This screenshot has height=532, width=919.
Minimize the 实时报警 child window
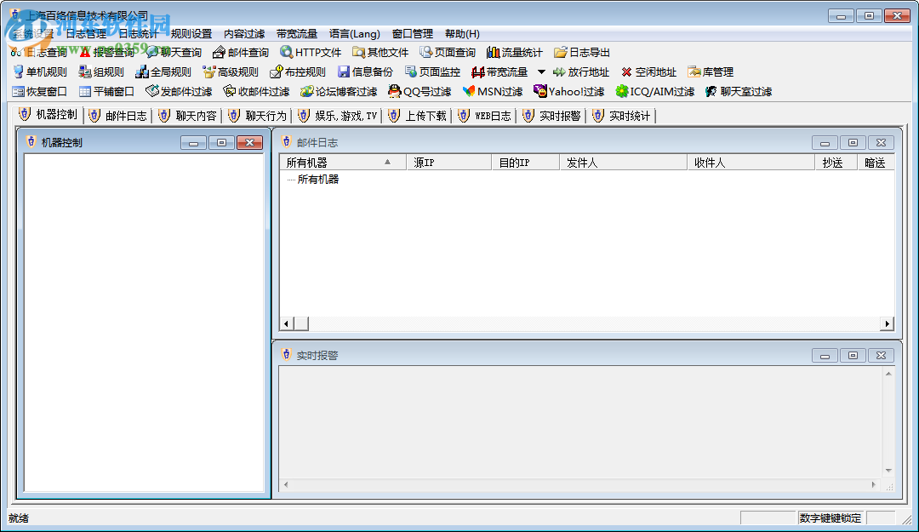coord(825,356)
